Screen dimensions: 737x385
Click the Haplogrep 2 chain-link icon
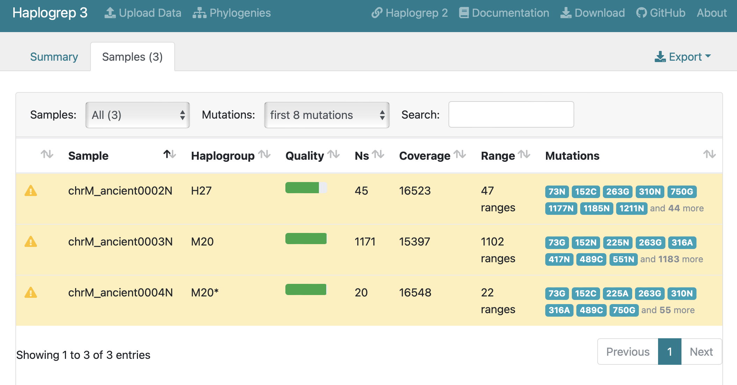click(x=377, y=13)
